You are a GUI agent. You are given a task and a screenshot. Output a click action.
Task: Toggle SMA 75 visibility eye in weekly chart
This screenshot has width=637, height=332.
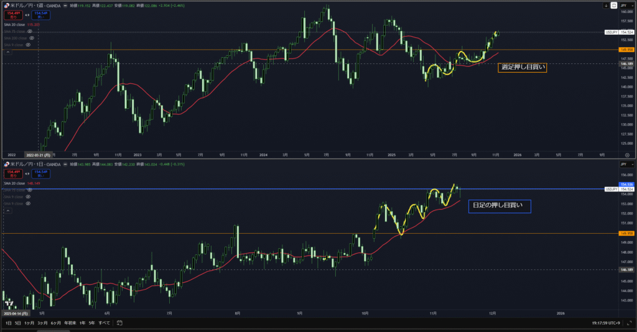point(30,30)
